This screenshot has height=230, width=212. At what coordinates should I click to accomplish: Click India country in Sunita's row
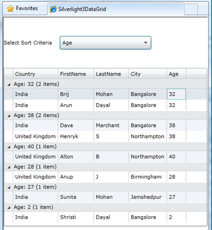point(35,197)
